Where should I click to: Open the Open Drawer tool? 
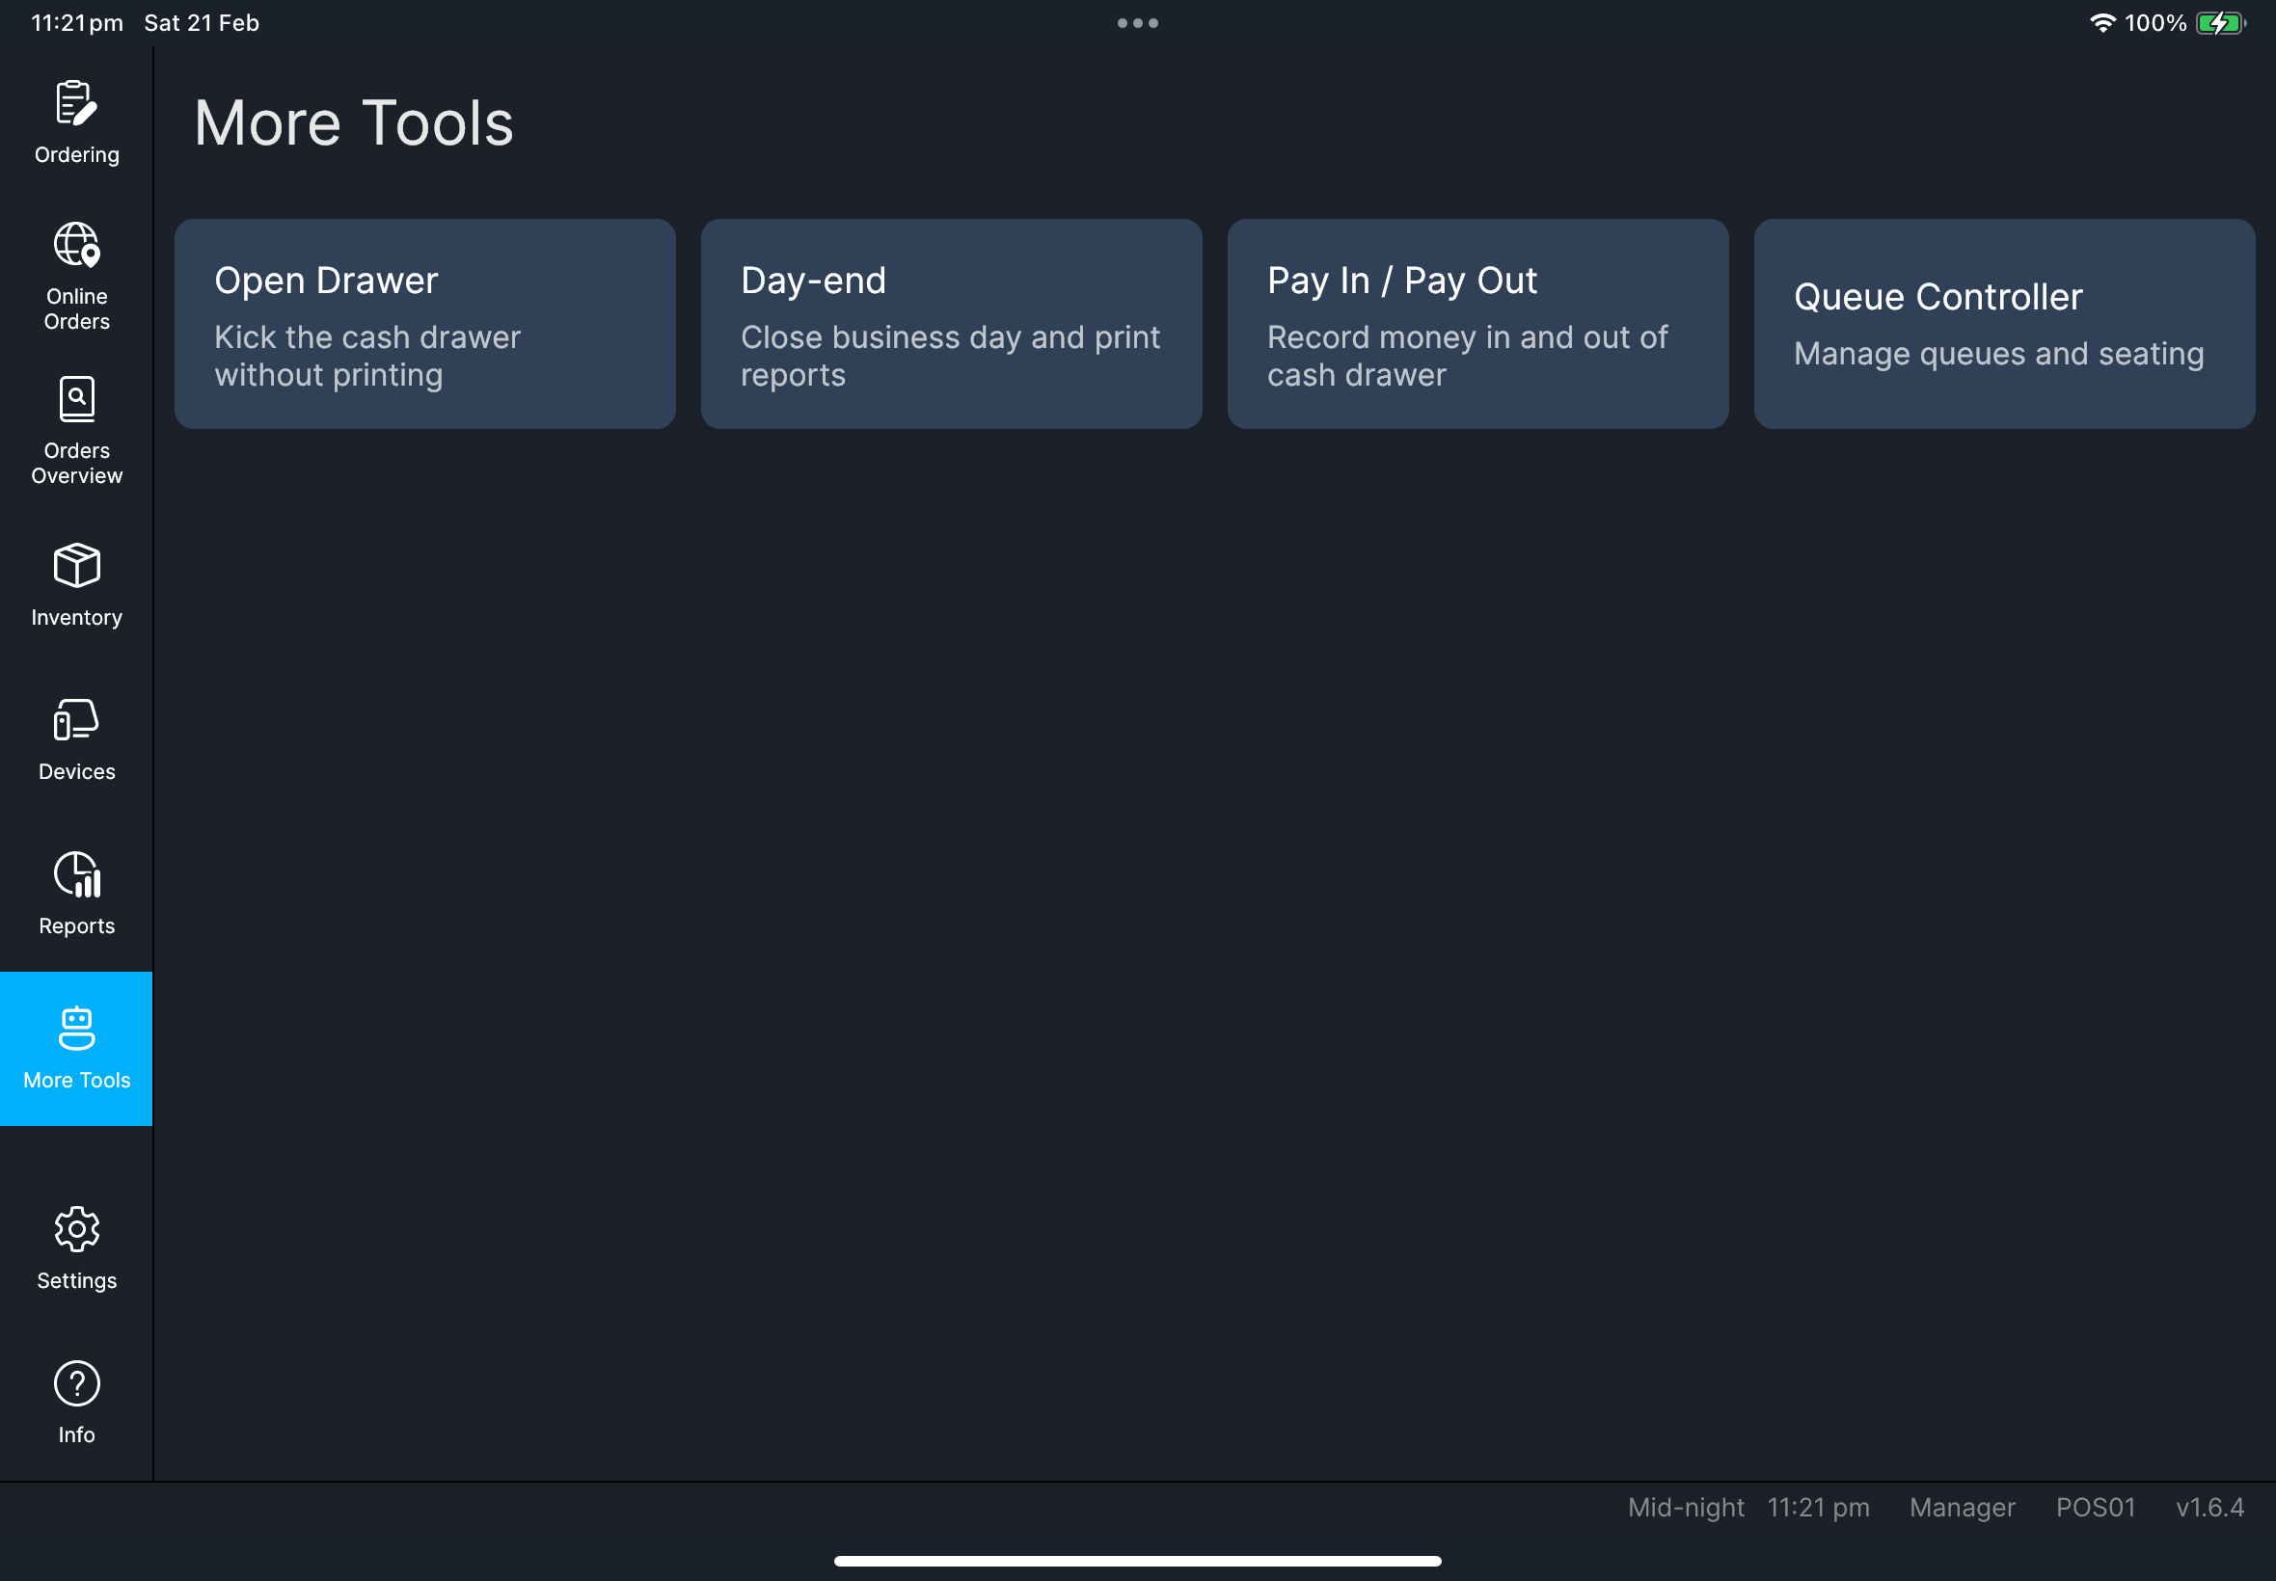pos(424,324)
